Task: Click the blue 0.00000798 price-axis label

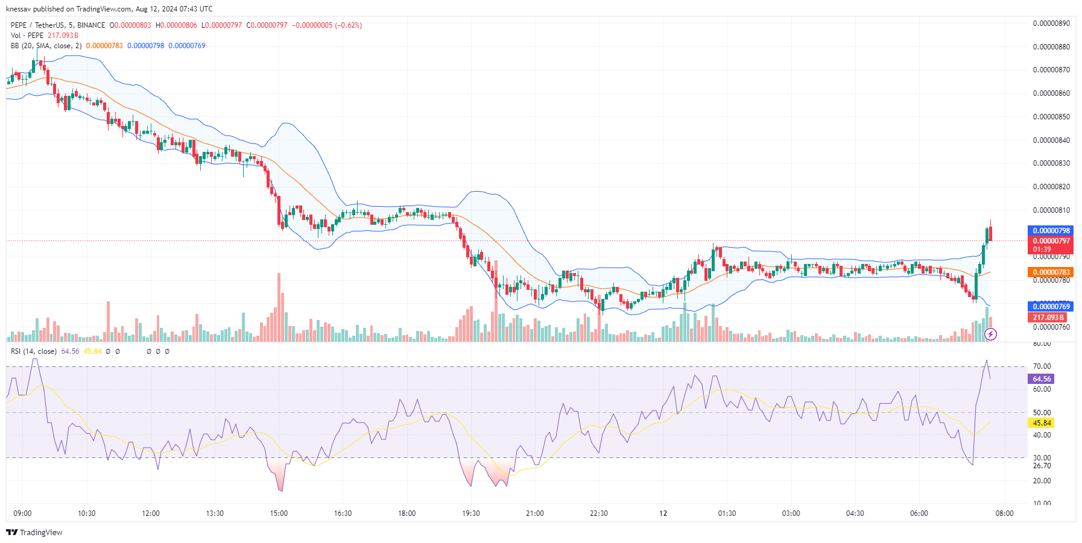Action: coord(1051,231)
